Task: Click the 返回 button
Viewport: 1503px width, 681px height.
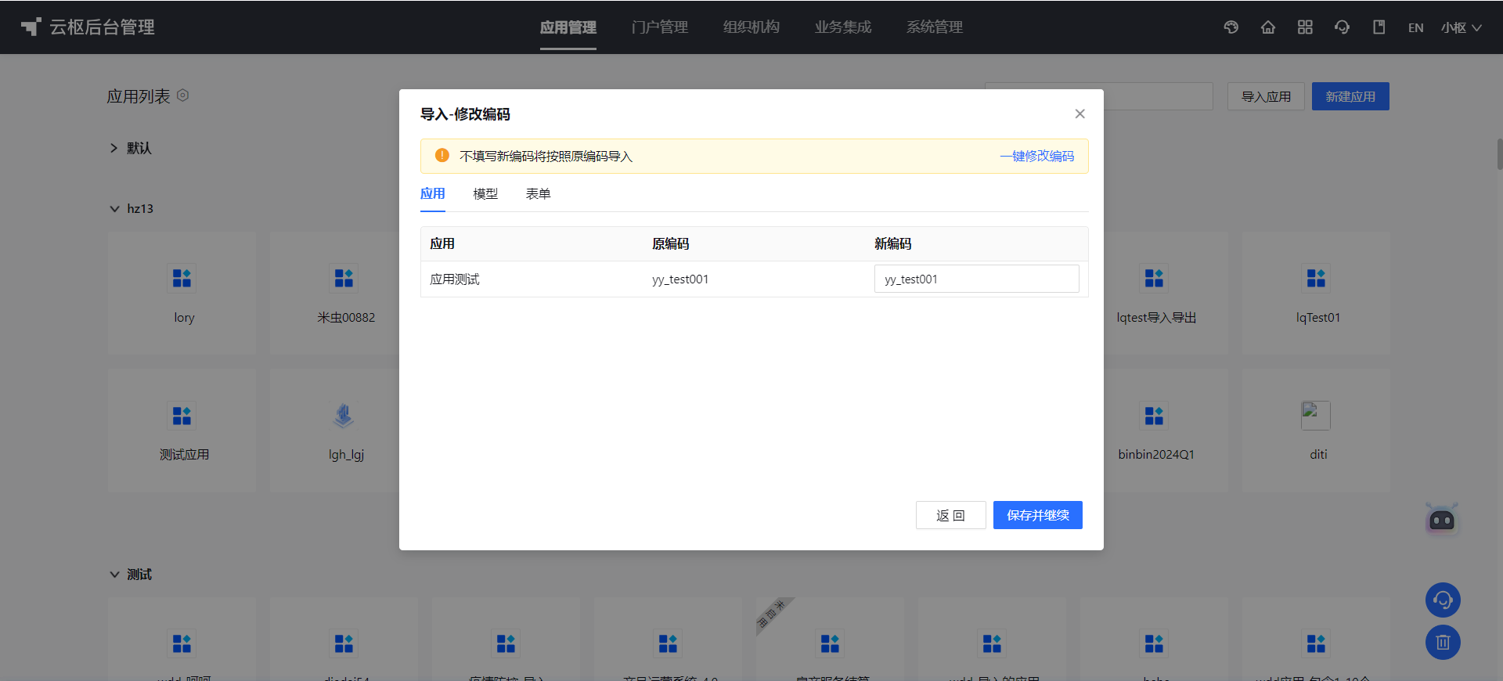Action: [950, 515]
